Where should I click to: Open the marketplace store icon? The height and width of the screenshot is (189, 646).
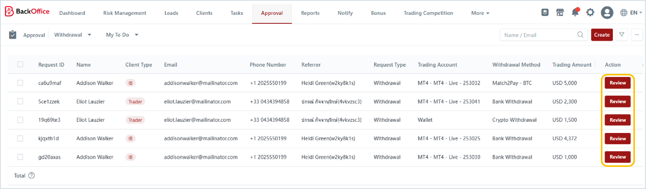pos(560,12)
